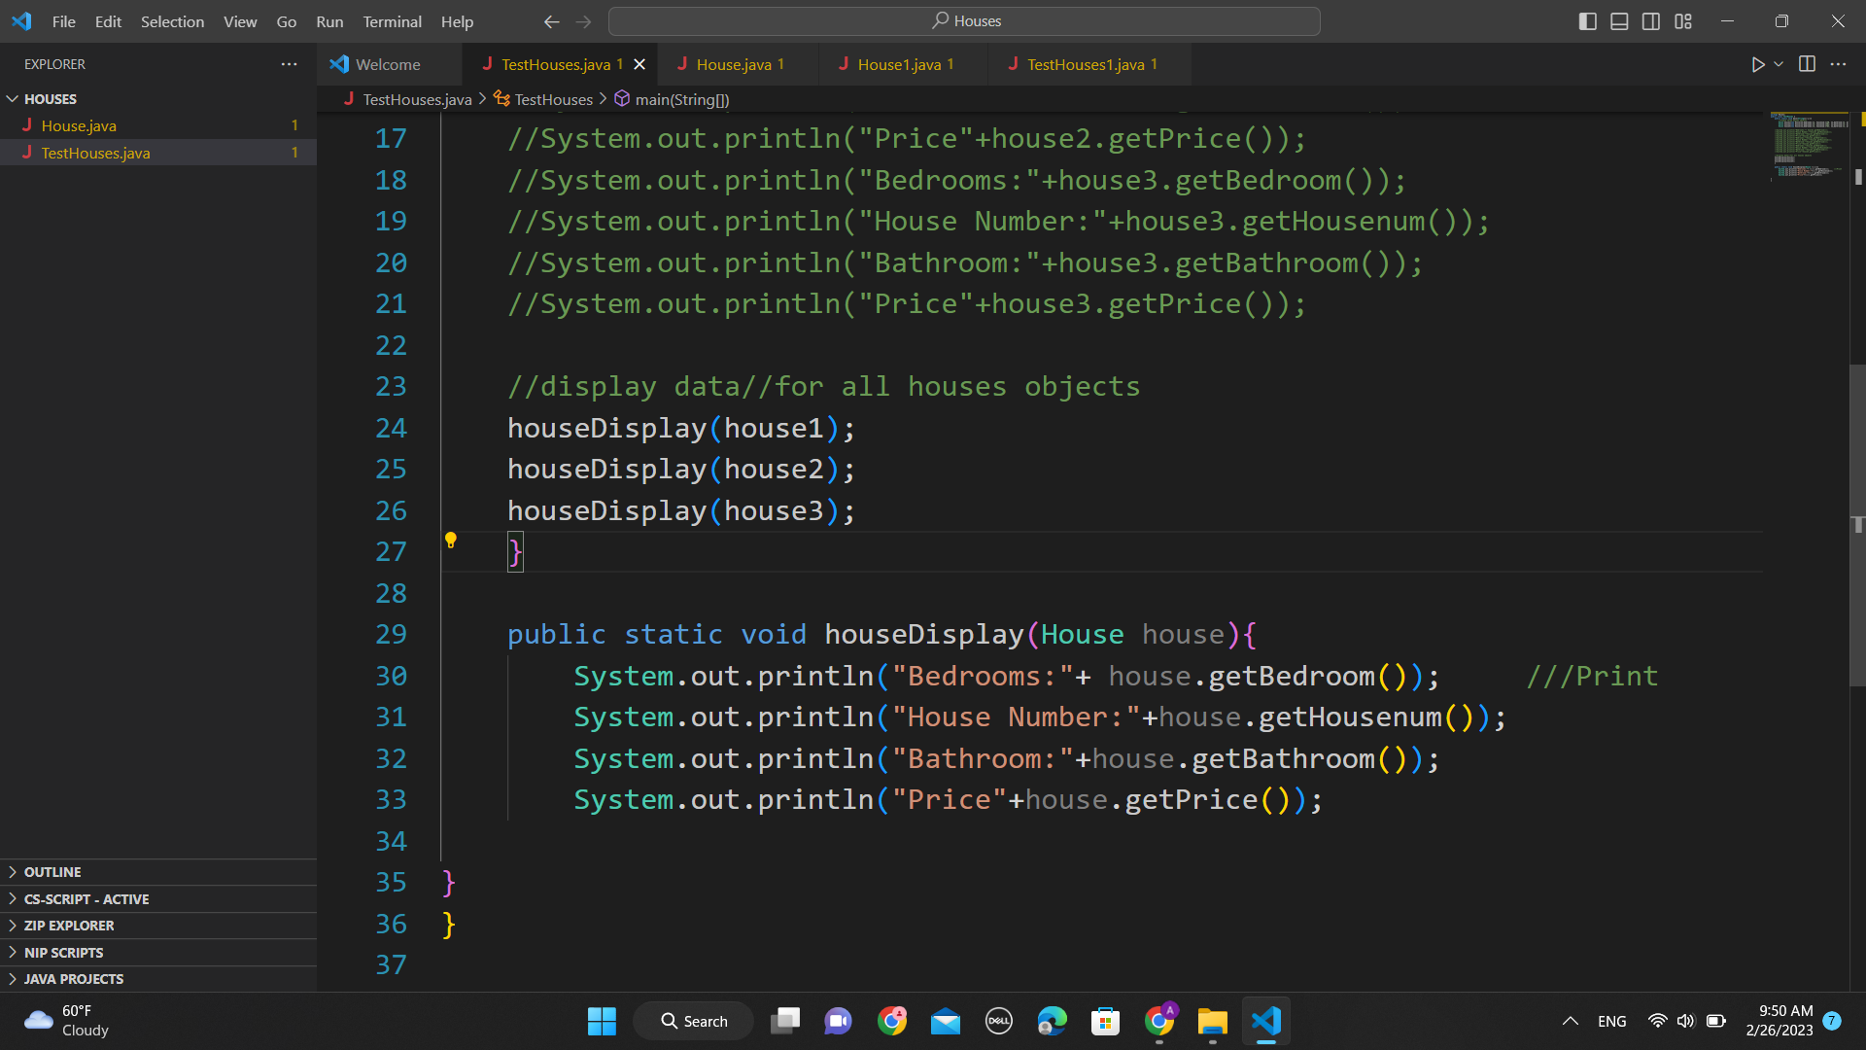This screenshot has height=1050, width=1866.
Task: Toggle the primary side bar
Action: point(1587,21)
